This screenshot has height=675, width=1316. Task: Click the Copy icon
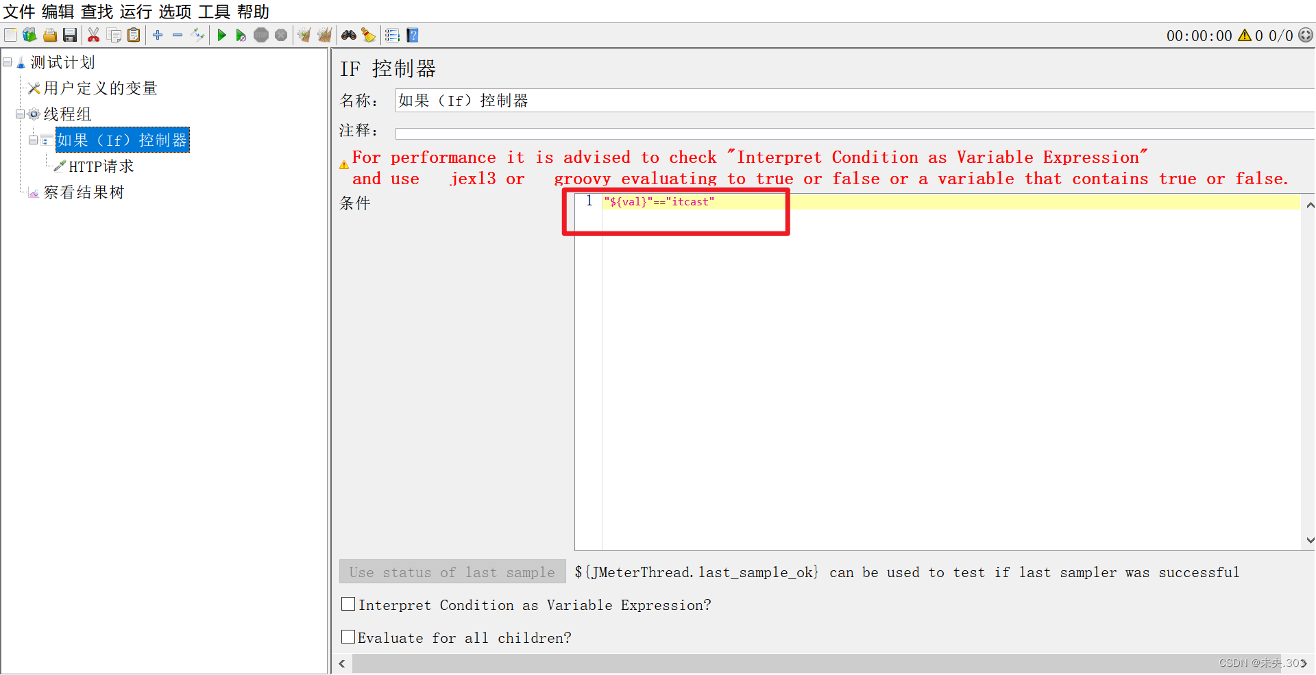(114, 35)
